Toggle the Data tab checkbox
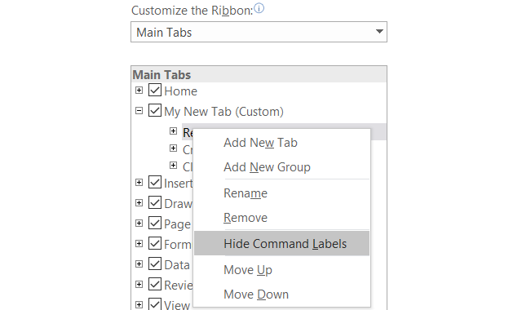 [155, 263]
